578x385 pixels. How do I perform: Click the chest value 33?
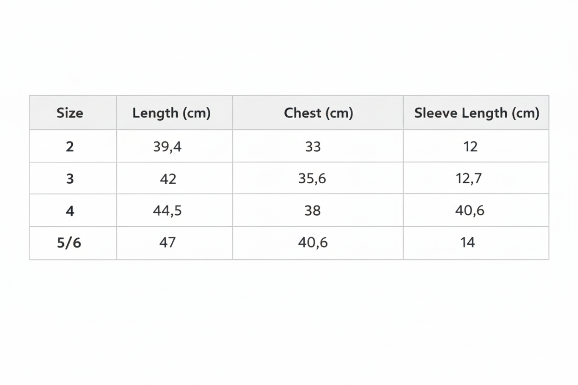pyautogui.click(x=313, y=146)
